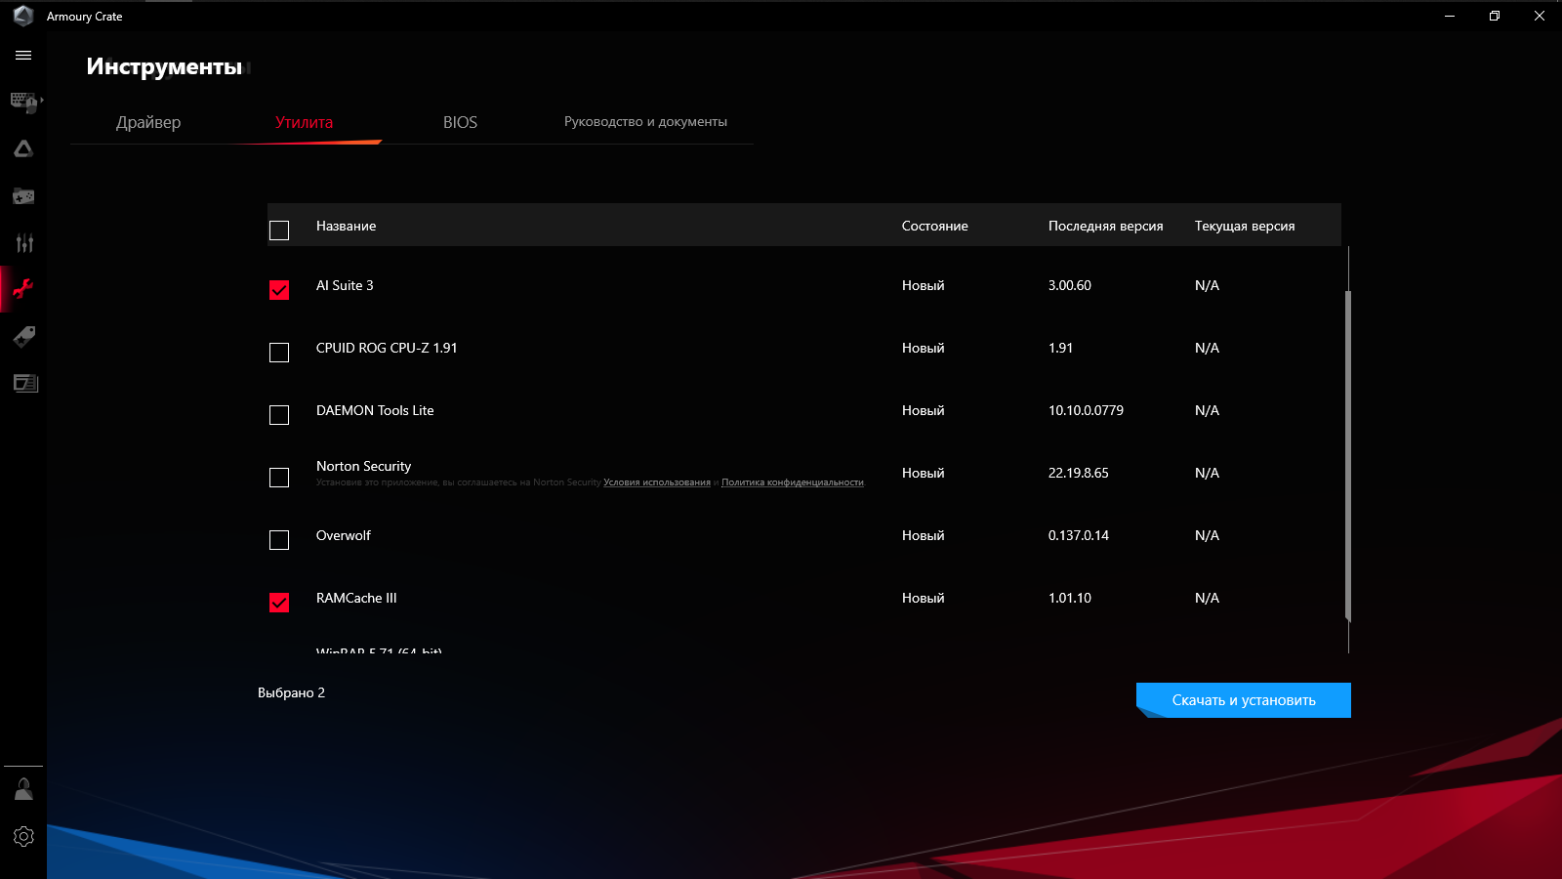1562x879 pixels.
Task: Click version 3.00.60 for AI Suite 3
Action: point(1070,285)
